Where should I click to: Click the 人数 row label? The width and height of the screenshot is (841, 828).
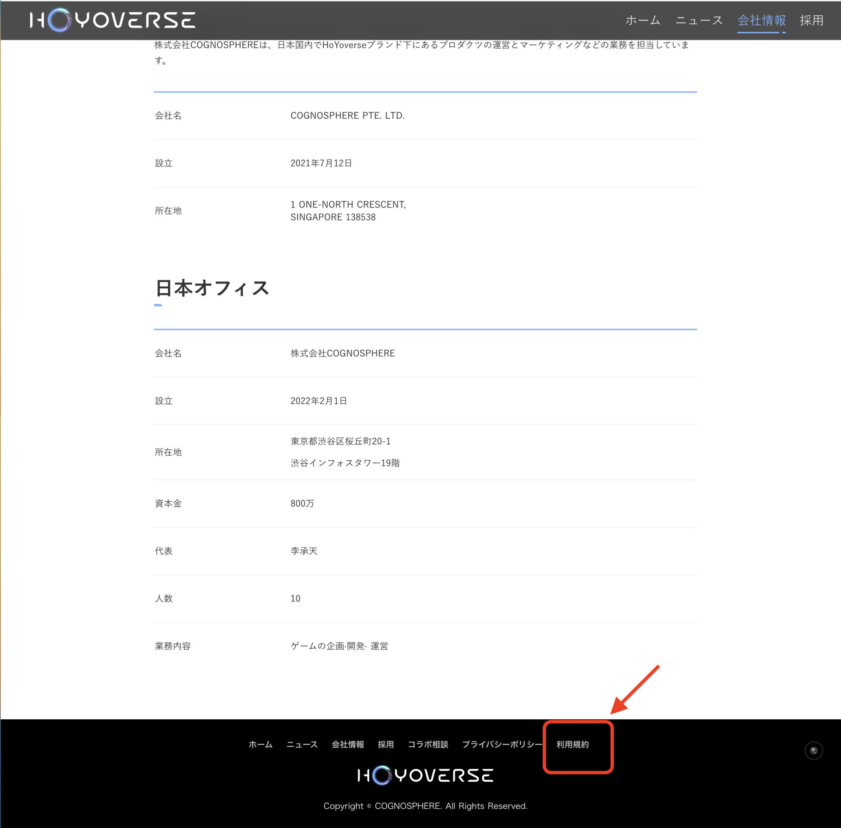tap(163, 598)
